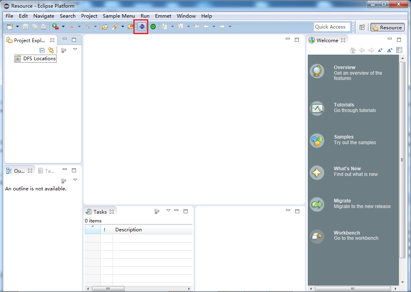Screen dimensions: 411x292
Task: Select DFS Locations in Project Explorer
Action: coord(36,59)
